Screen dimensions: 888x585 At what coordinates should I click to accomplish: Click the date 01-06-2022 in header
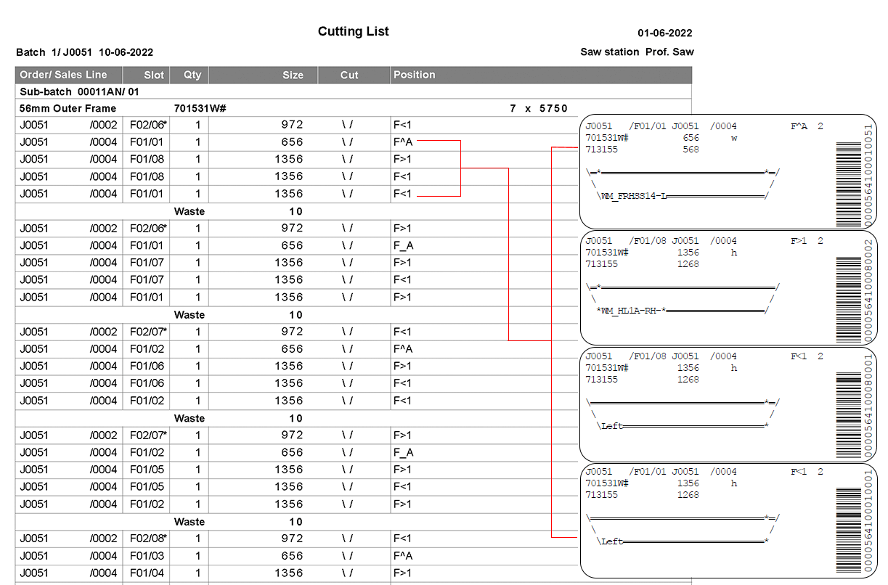tap(664, 33)
